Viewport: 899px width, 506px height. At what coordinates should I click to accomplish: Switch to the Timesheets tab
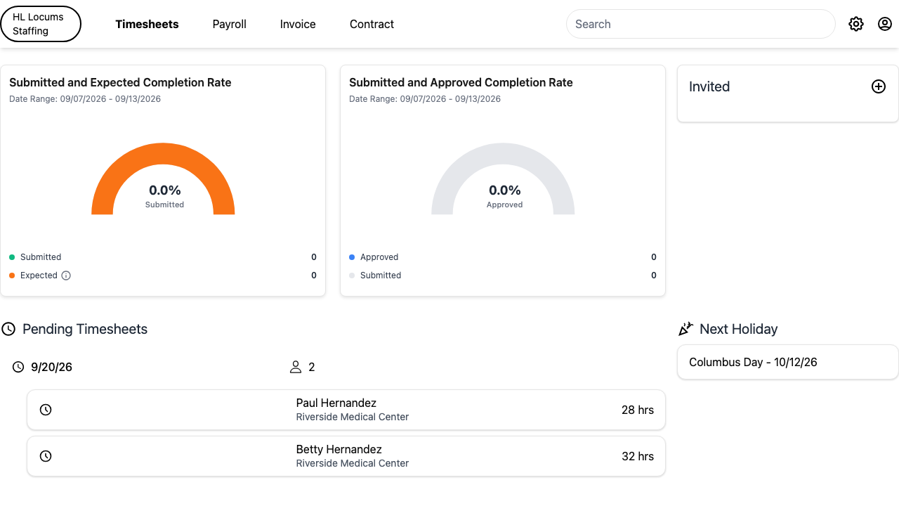[x=147, y=24]
